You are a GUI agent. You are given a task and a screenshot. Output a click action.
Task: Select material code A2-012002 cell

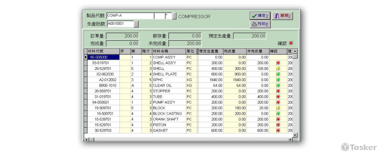[x=103, y=79]
